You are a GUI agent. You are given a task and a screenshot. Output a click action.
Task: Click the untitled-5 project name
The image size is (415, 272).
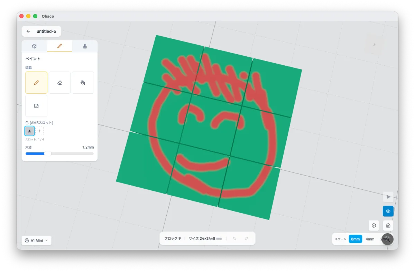46,31
